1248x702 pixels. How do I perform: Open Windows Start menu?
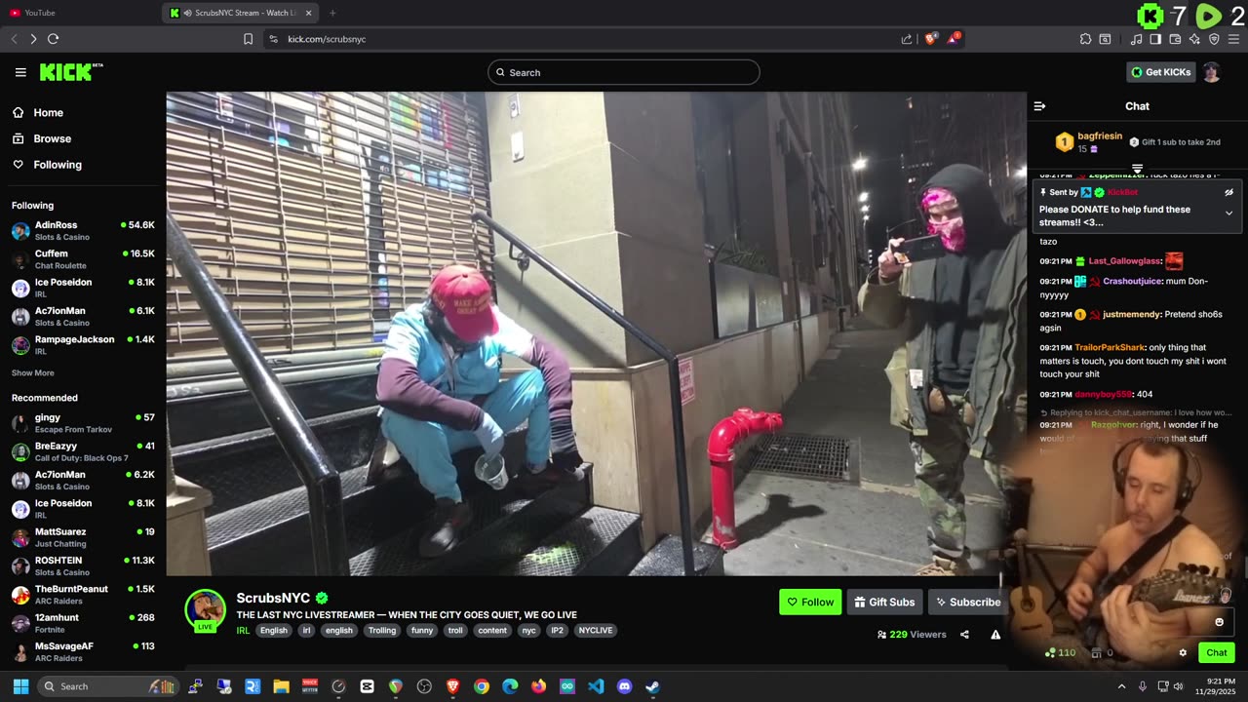(x=20, y=686)
